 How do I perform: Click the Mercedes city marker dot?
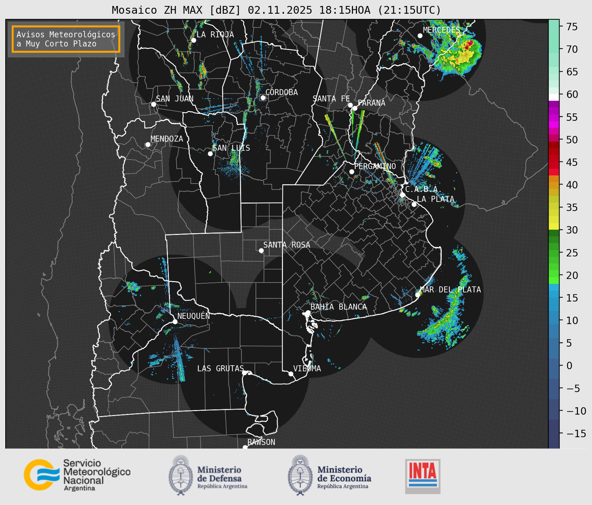[420, 36]
